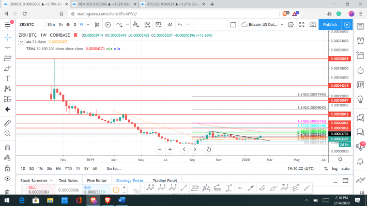
Task: Open the Fibonacci retracement tools
Action: (7, 58)
